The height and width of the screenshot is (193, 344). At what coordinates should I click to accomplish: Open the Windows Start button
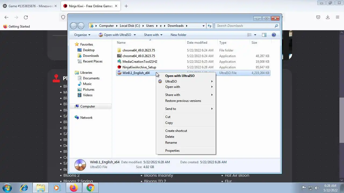[x=7, y=188]
